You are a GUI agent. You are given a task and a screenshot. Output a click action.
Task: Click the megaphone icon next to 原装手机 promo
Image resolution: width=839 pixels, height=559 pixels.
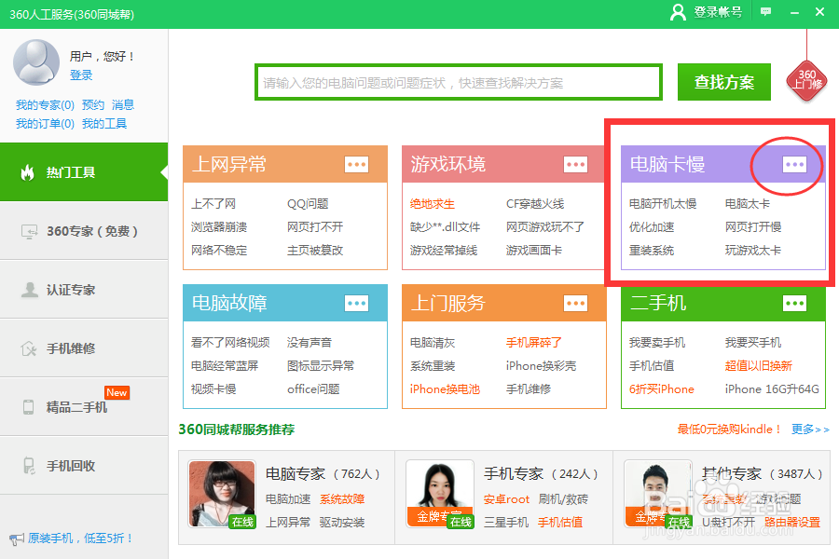(x=17, y=539)
